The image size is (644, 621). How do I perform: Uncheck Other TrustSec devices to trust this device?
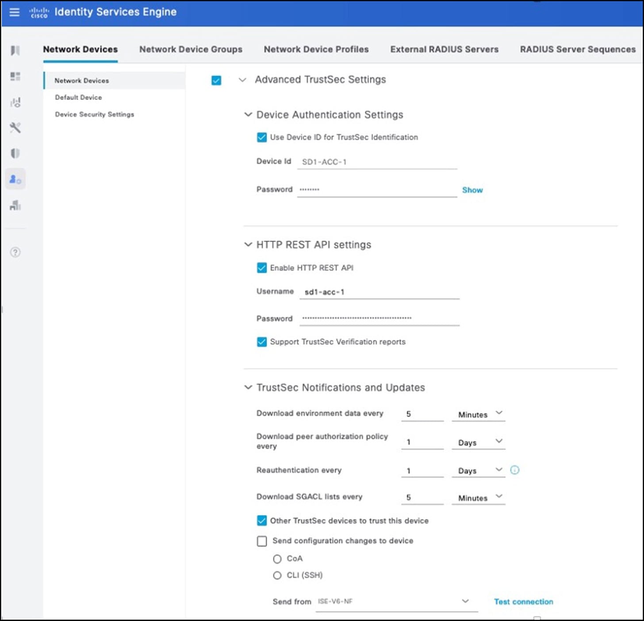262,521
